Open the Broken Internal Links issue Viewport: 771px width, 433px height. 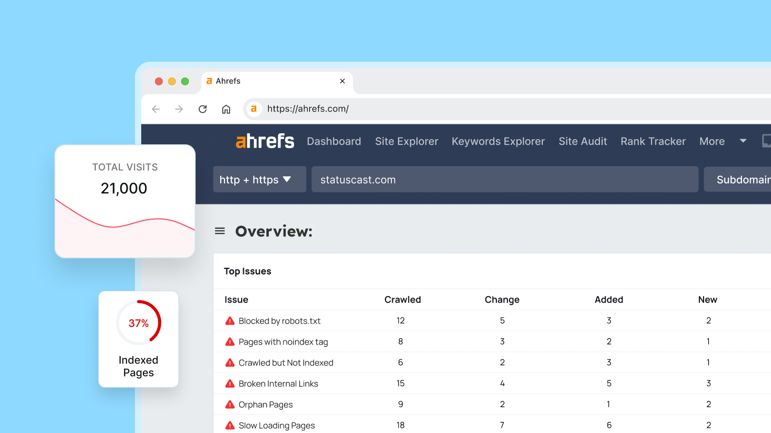(x=278, y=384)
